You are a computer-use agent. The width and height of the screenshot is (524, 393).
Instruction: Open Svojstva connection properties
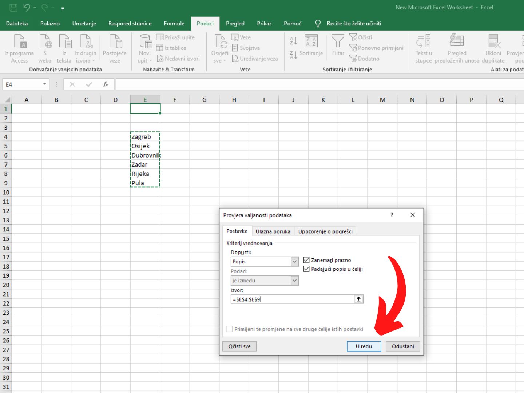click(246, 48)
